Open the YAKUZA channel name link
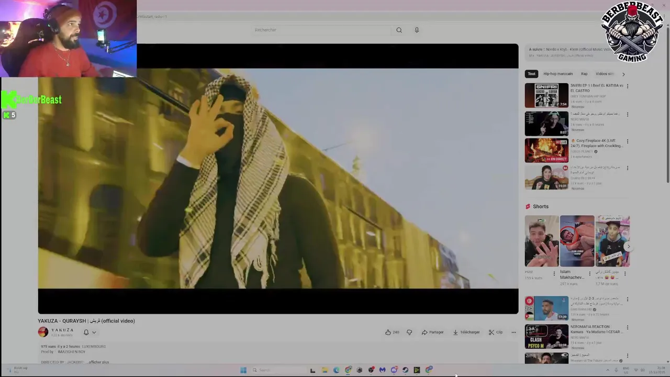The image size is (670, 377). coord(62,330)
